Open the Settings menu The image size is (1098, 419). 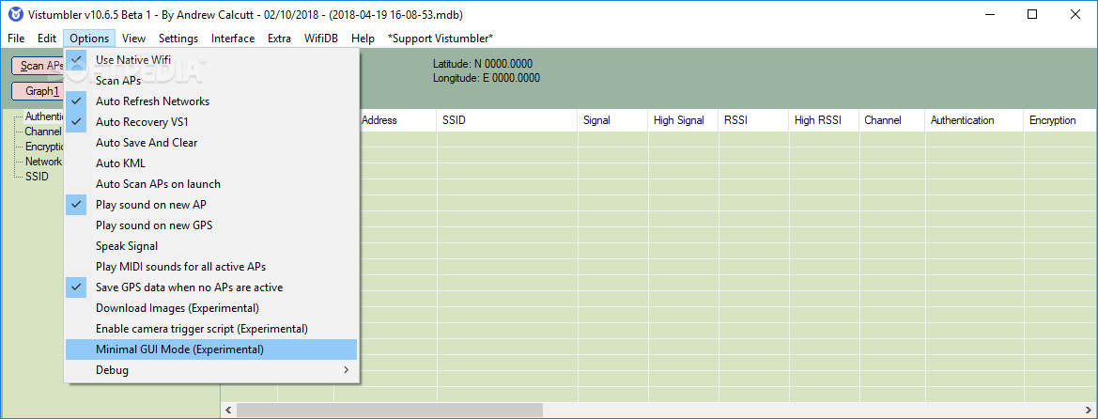pos(178,39)
